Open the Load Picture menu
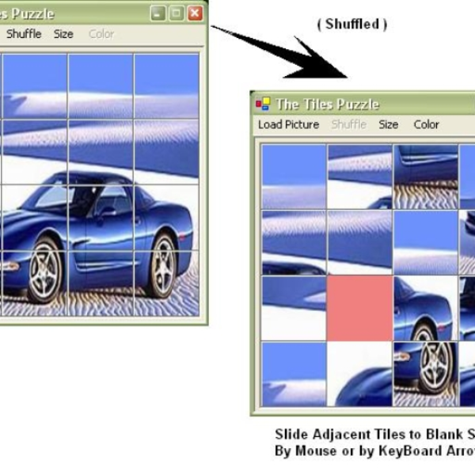 [x=288, y=124]
